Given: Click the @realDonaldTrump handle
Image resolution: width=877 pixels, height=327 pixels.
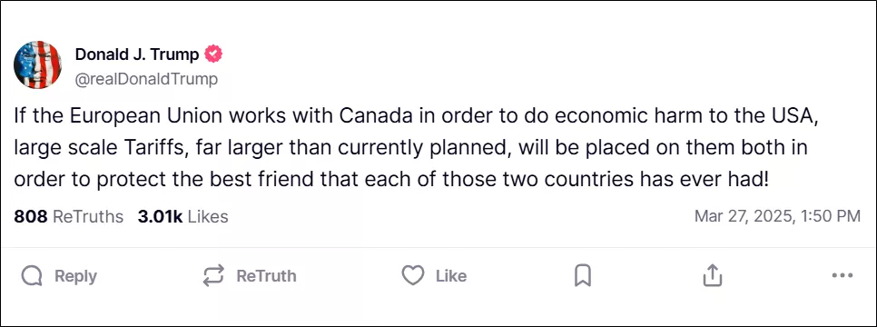Looking at the screenshot, I should tap(146, 80).
